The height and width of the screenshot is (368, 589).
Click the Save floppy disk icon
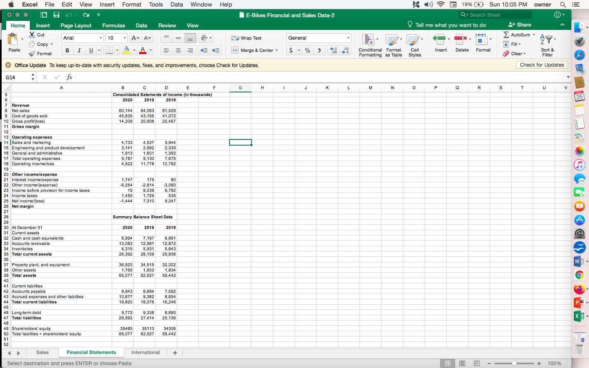point(56,15)
